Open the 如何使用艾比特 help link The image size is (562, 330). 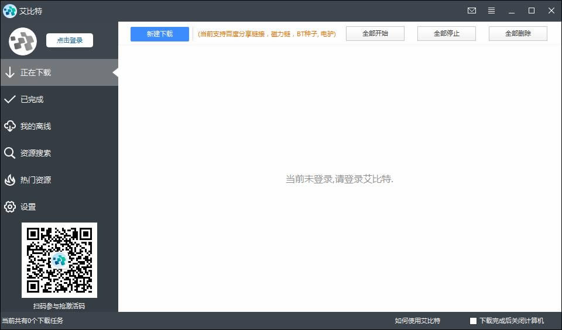[x=417, y=321]
